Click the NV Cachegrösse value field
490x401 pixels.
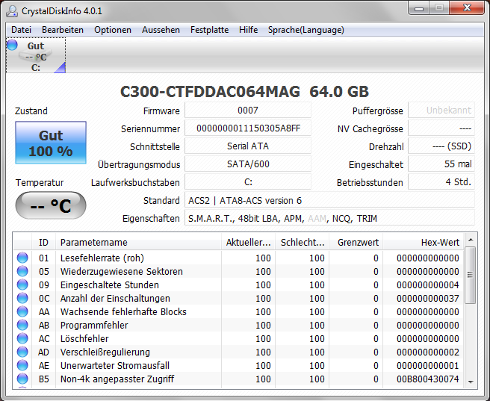[x=441, y=128]
